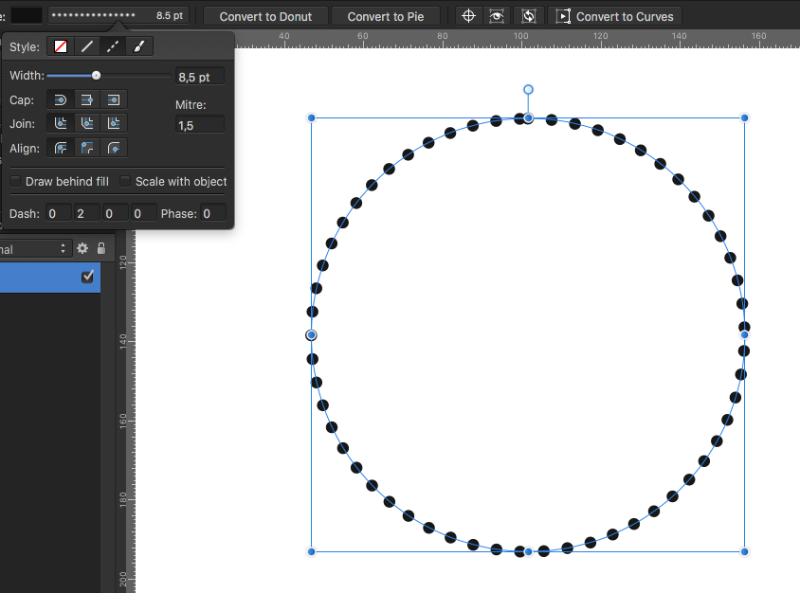Click the bottom middle ellipse handle

528,551
